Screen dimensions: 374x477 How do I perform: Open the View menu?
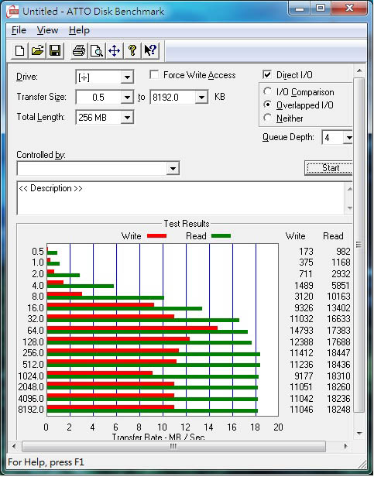pos(47,30)
